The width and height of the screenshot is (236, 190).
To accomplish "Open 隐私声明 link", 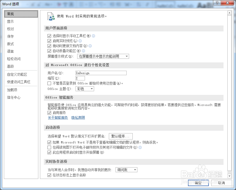I will [78, 118].
